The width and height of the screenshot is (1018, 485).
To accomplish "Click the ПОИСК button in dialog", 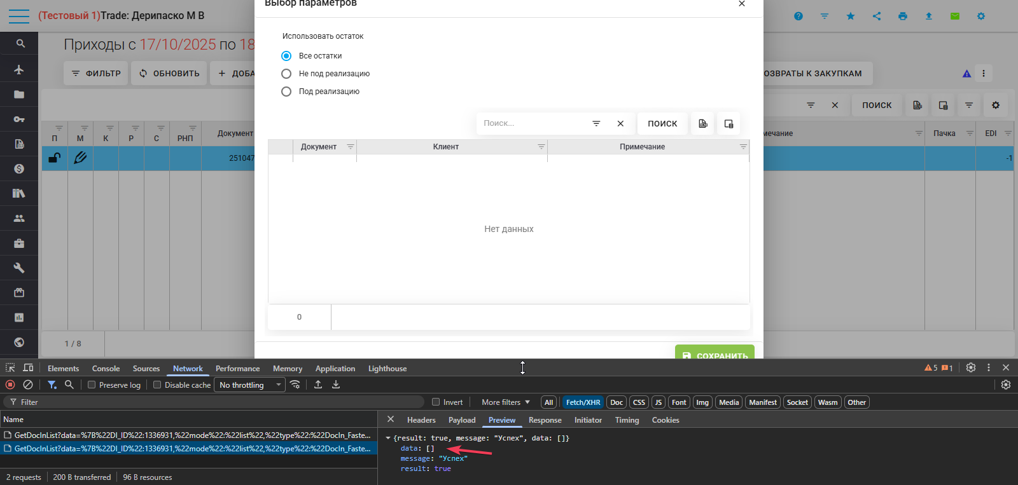I will pyautogui.click(x=662, y=123).
